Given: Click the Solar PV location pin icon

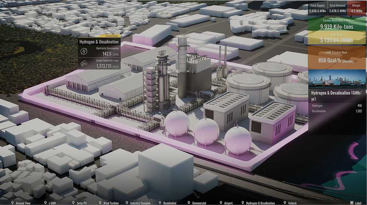Looking at the screenshot, I should pyautogui.click(x=73, y=203).
